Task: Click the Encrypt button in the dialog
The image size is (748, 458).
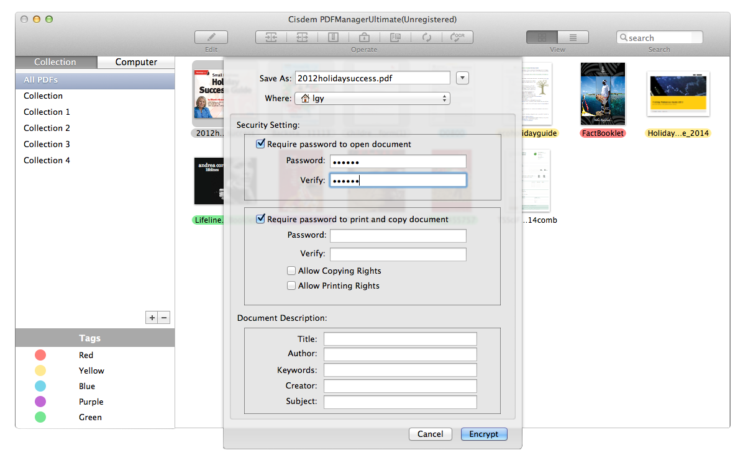Action: point(484,434)
